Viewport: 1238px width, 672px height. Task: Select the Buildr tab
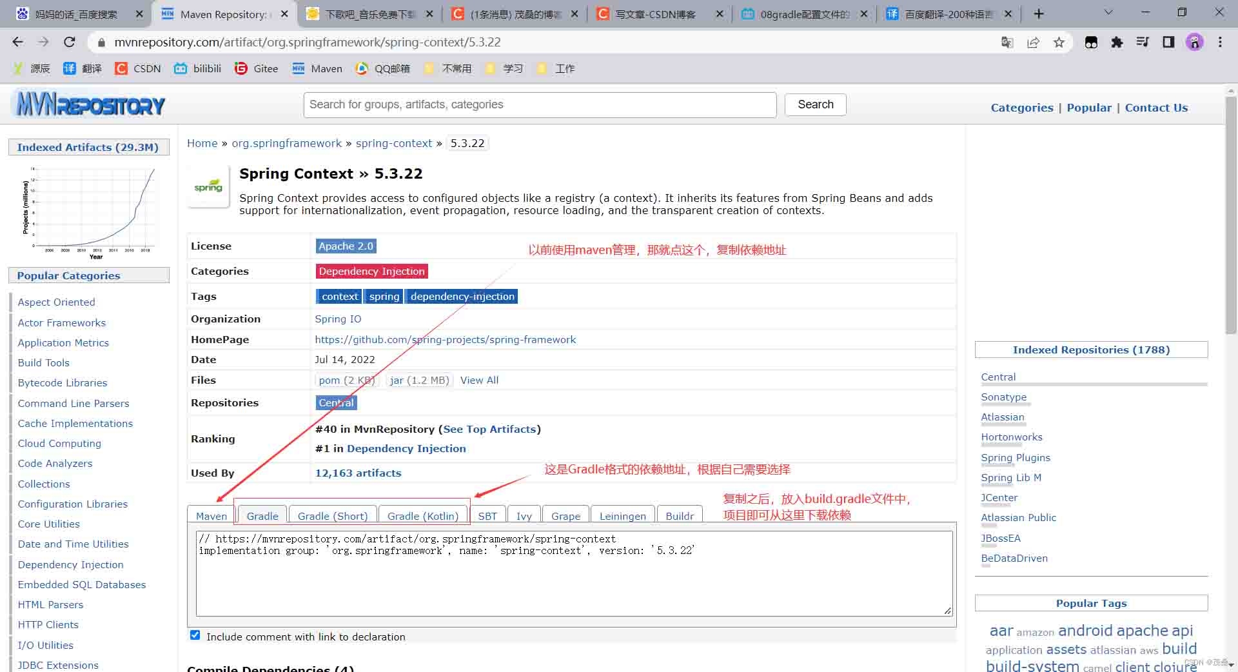[680, 515]
